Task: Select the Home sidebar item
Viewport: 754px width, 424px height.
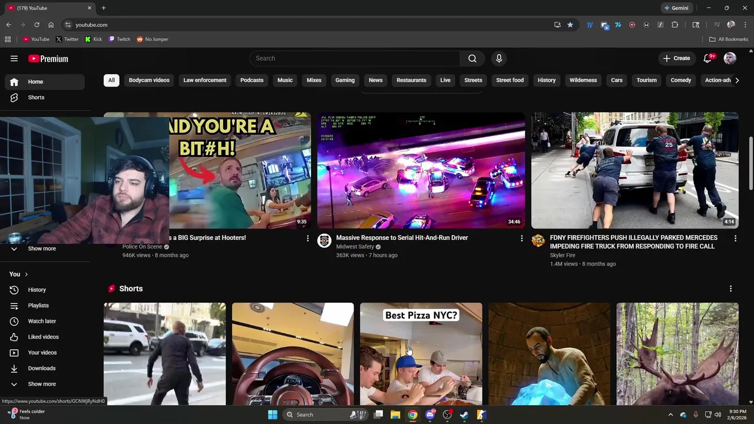Action: (45, 82)
